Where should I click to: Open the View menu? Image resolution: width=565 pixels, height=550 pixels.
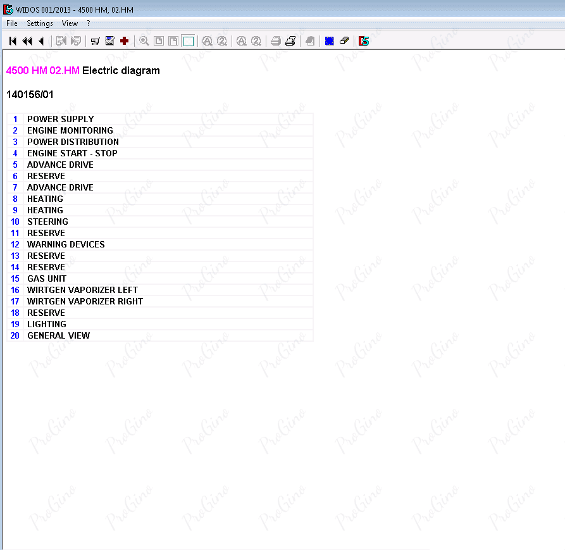pyautogui.click(x=70, y=23)
